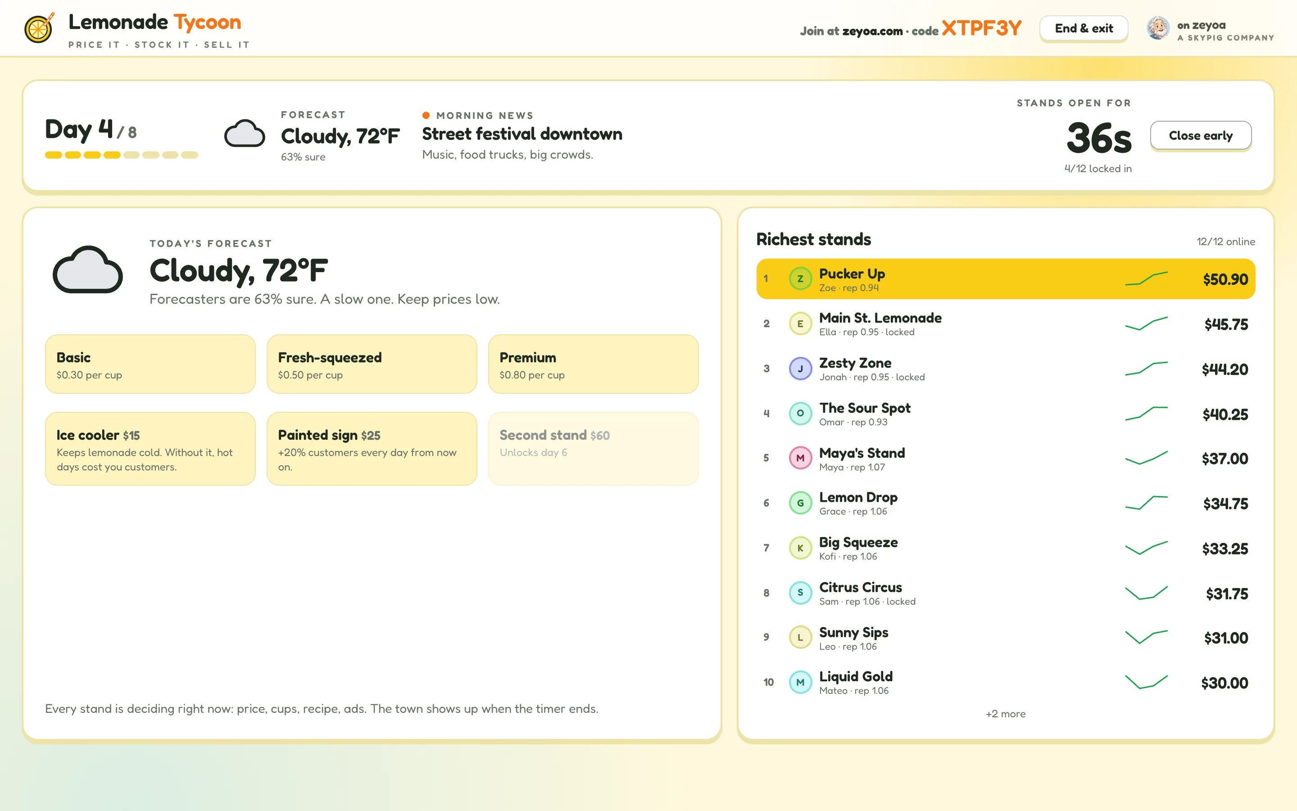
Task: Click Kofi's K avatar for Big Squeeze
Action: [x=800, y=548]
